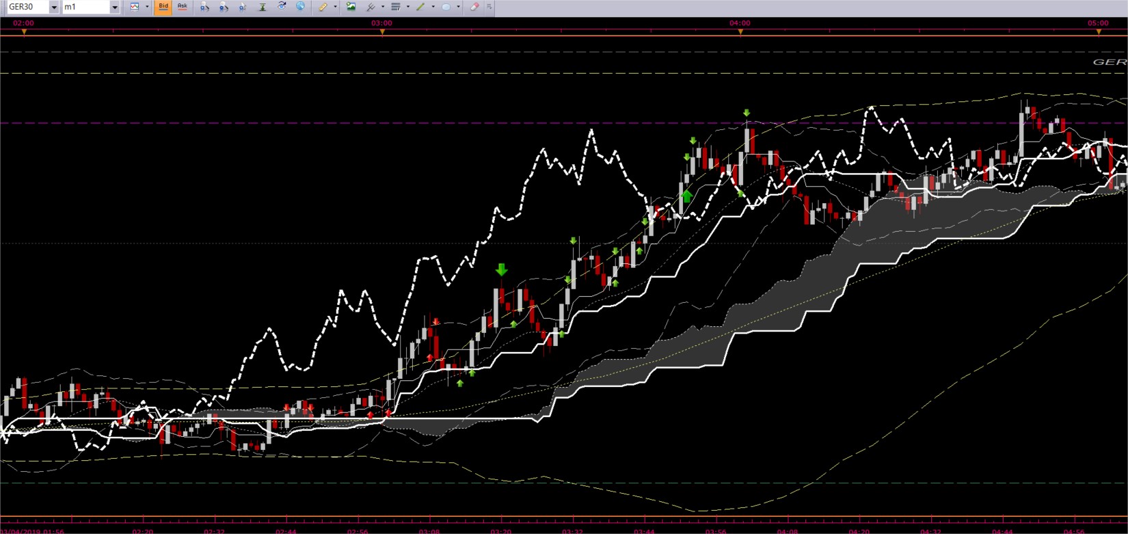
Task: Select the ruler measure tool
Action: (323, 7)
